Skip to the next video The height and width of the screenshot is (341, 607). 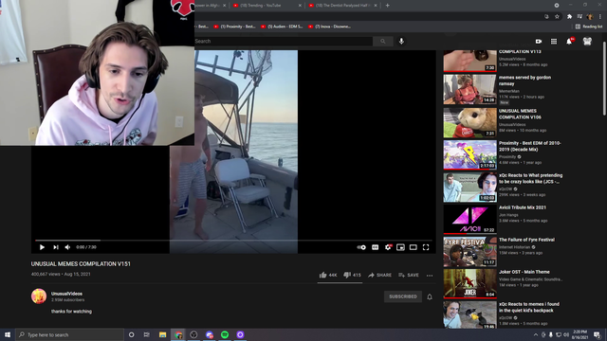[56, 247]
